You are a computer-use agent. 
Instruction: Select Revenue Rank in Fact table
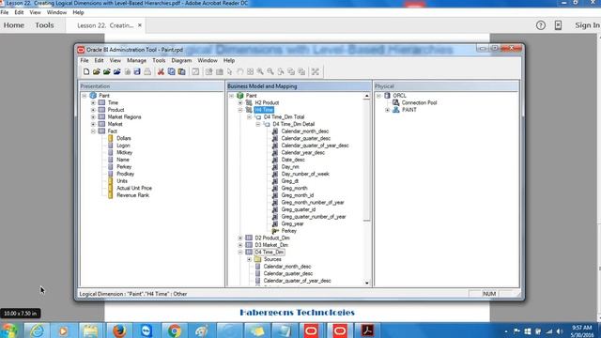pos(132,195)
